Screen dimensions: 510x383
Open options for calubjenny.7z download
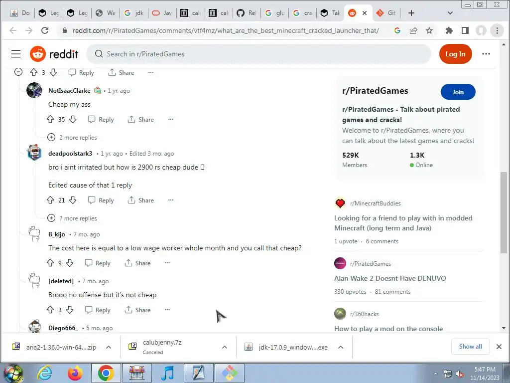tap(225, 347)
